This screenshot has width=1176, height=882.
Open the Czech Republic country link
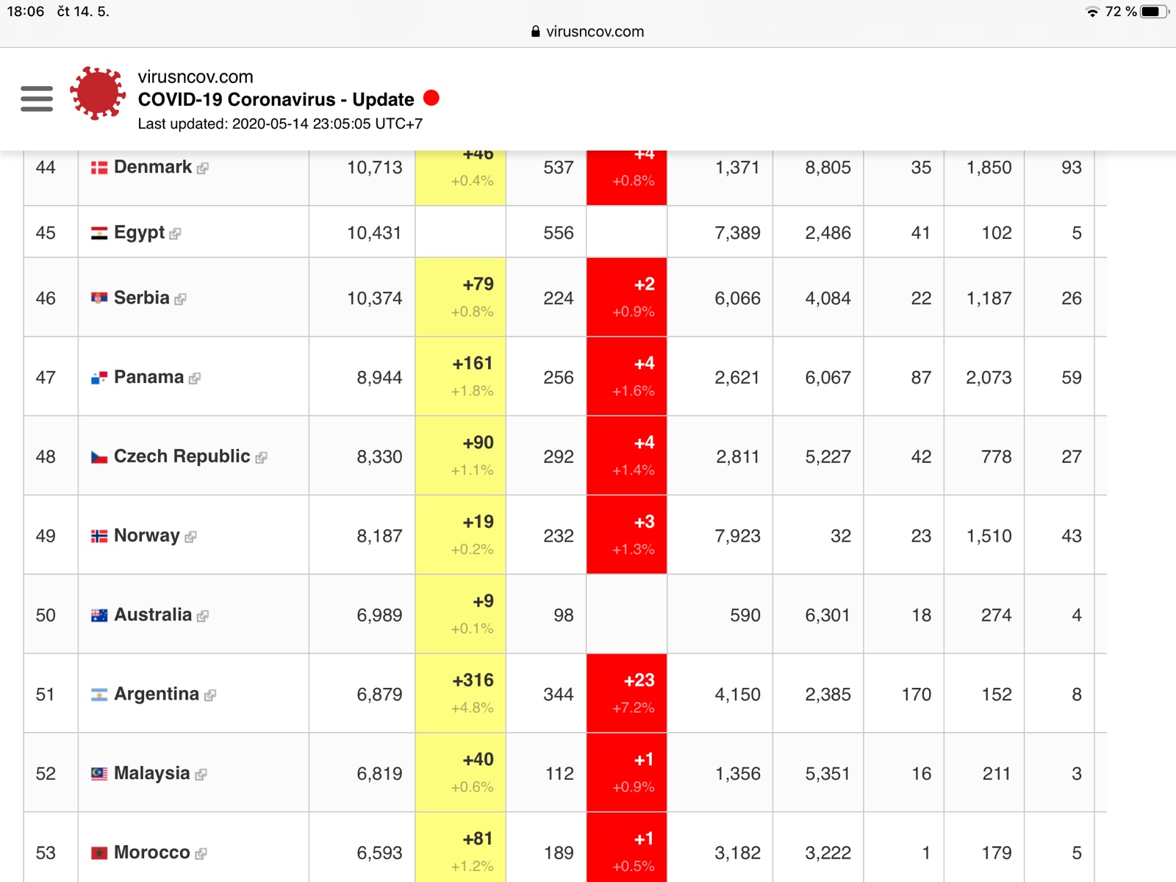pos(182,456)
